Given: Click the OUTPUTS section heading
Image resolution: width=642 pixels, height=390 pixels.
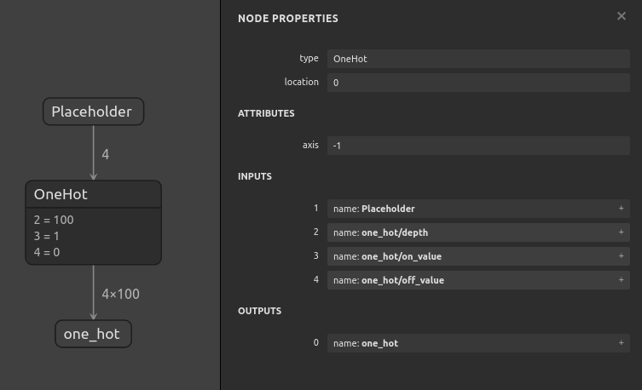Looking at the screenshot, I should point(259,311).
